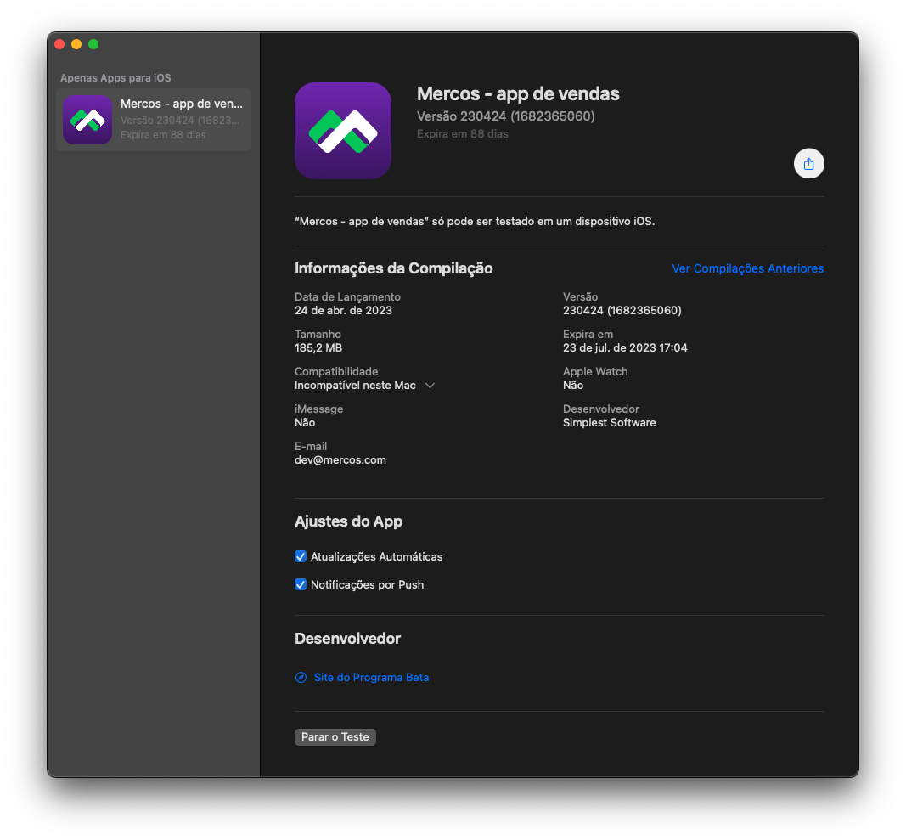Click the large Mercos app icon
The image size is (906, 840).
[x=343, y=131]
